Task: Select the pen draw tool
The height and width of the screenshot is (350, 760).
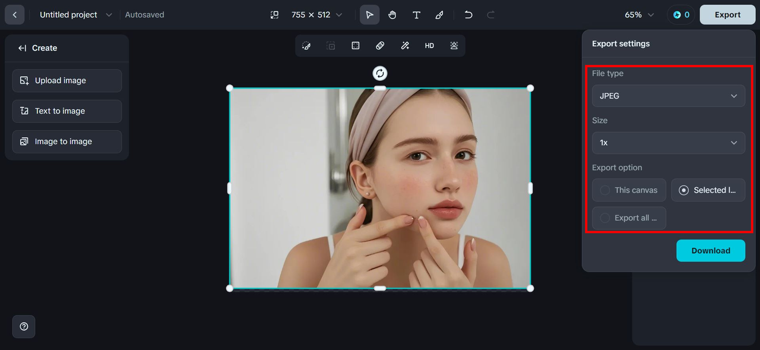Action: point(439,15)
